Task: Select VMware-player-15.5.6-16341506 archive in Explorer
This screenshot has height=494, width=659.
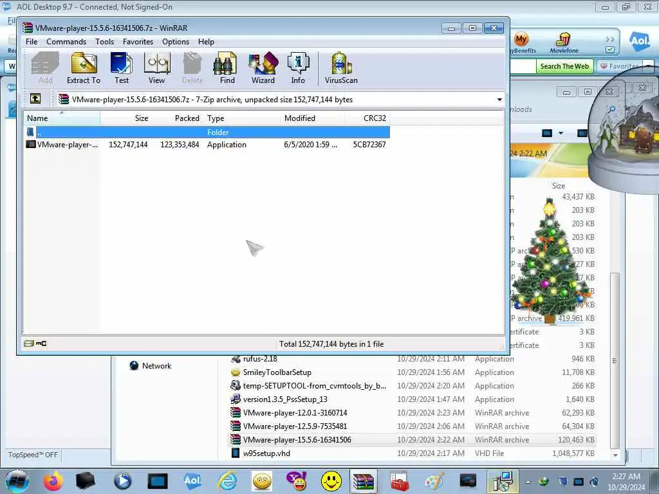Action: tap(412, 440)
